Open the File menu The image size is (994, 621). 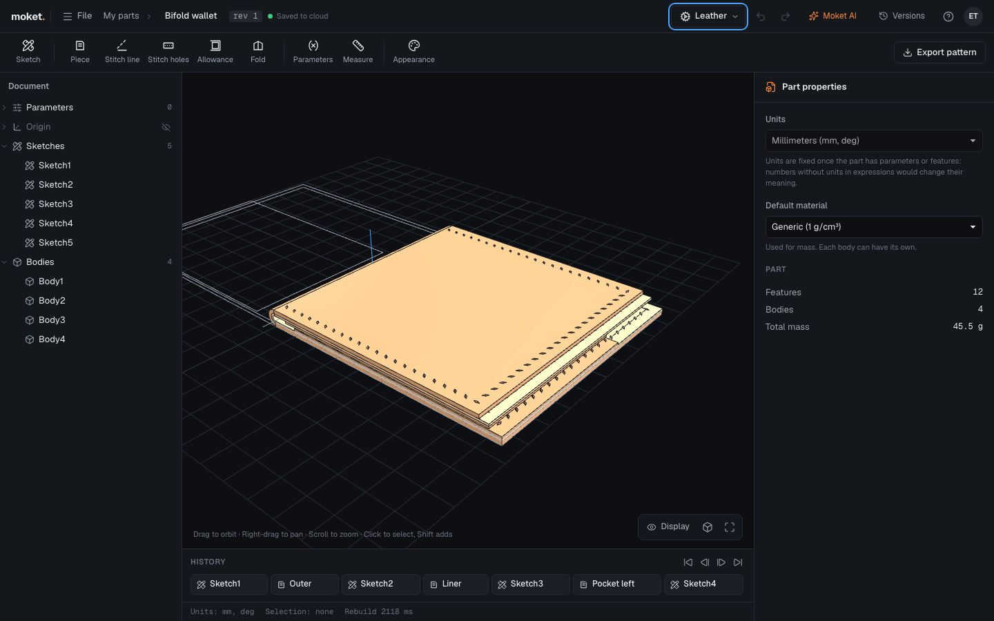pos(77,16)
